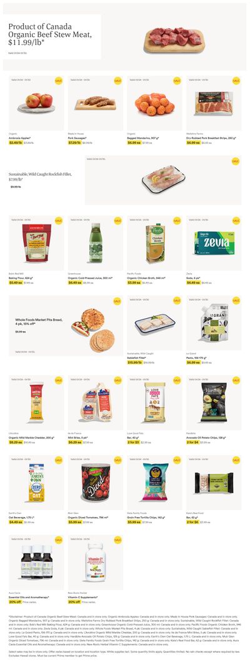The image size is (250, 662).
Task: Click the Pork Sausages product name
Action: click(77, 138)
